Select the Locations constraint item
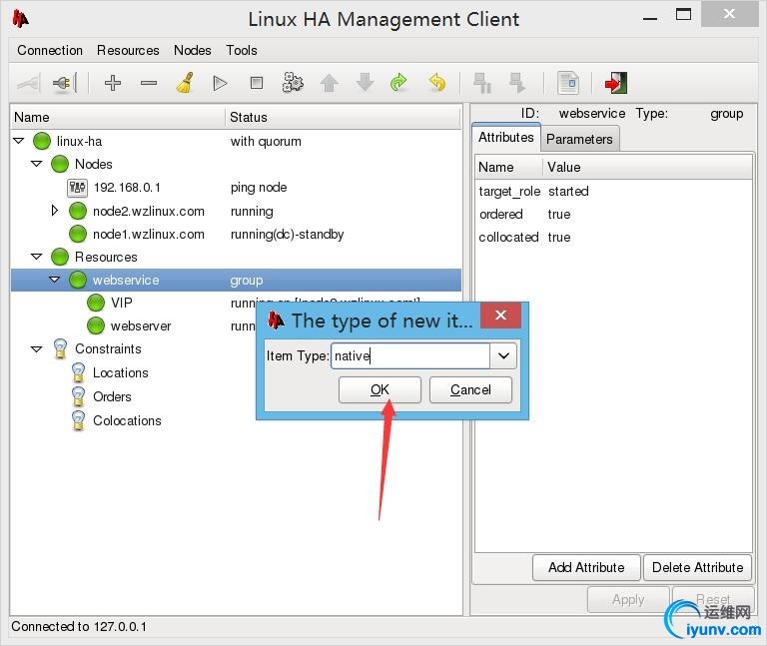Viewport: 767px width, 646px height. pyautogui.click(x=120, y=372)
